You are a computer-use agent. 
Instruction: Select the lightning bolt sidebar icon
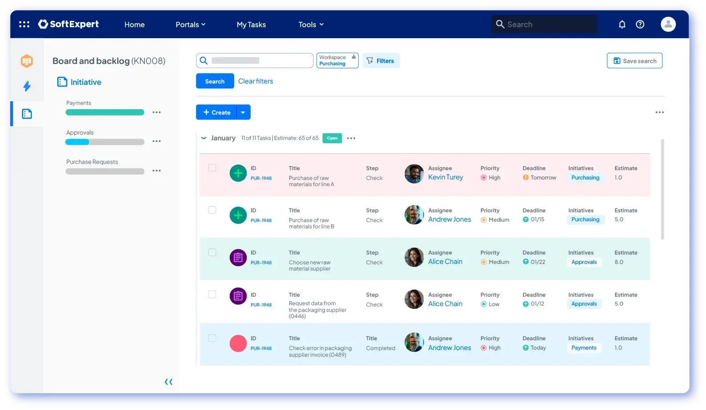pyautogui.click(x=27, y=86)
